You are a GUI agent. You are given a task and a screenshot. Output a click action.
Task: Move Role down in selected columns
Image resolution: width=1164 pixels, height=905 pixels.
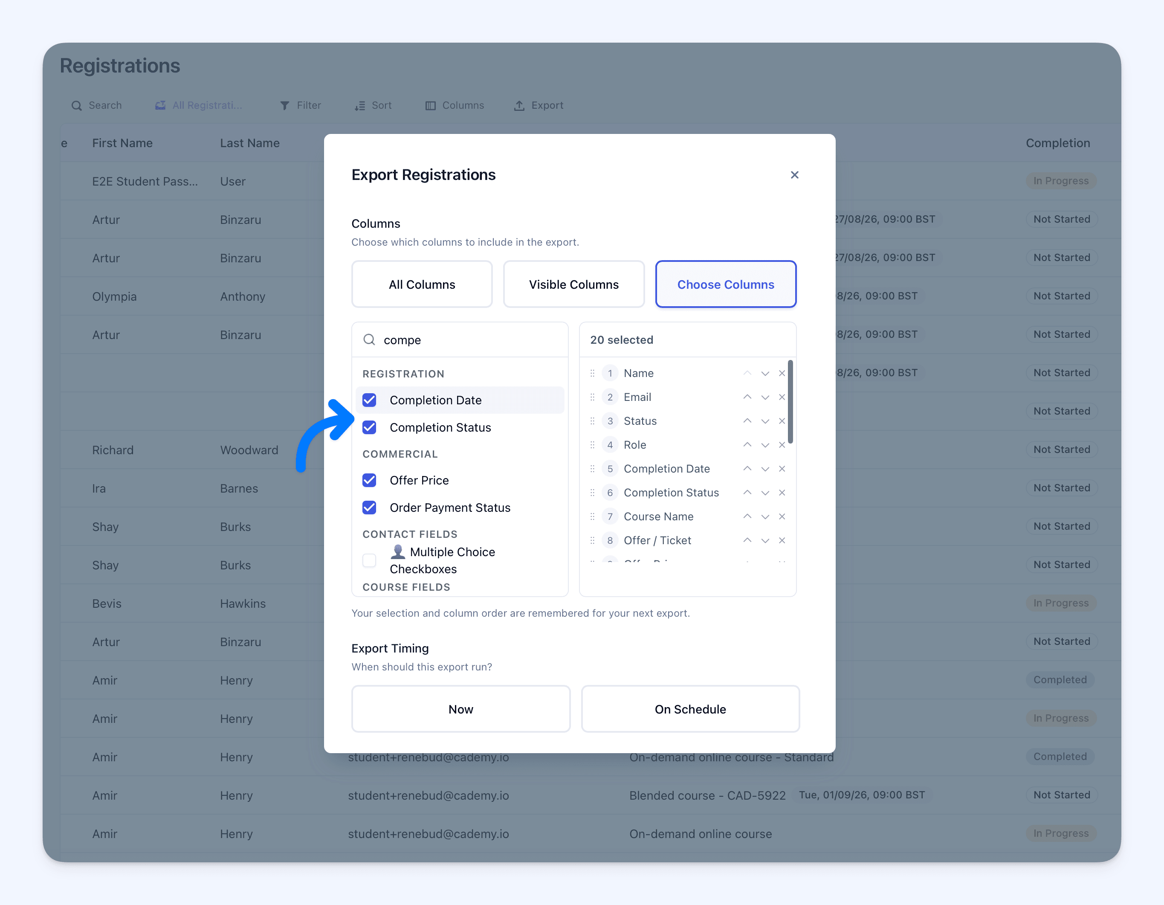(x=765, y=445)
